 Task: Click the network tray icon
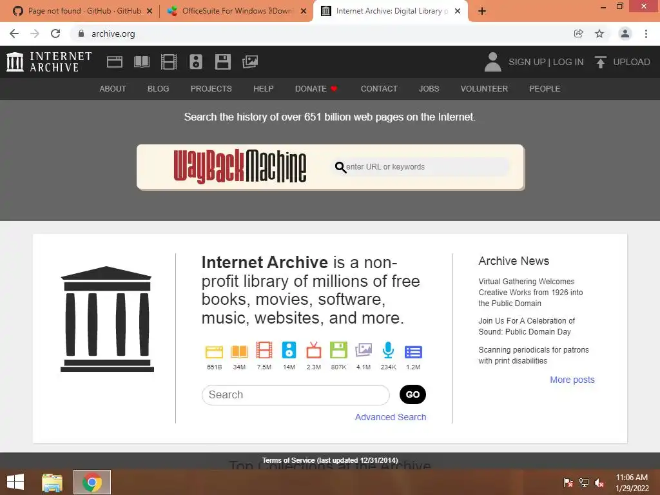584,482
